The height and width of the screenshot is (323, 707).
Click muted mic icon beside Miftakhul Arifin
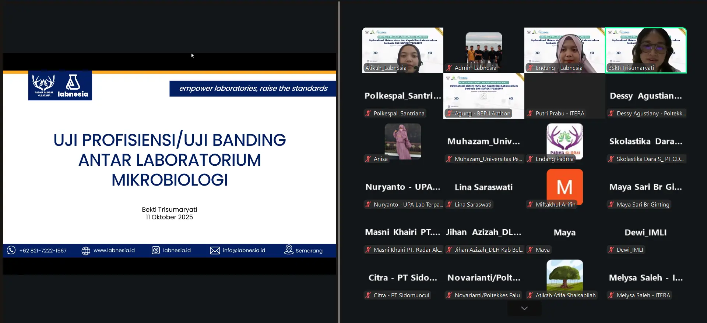(x=530, y=205)
